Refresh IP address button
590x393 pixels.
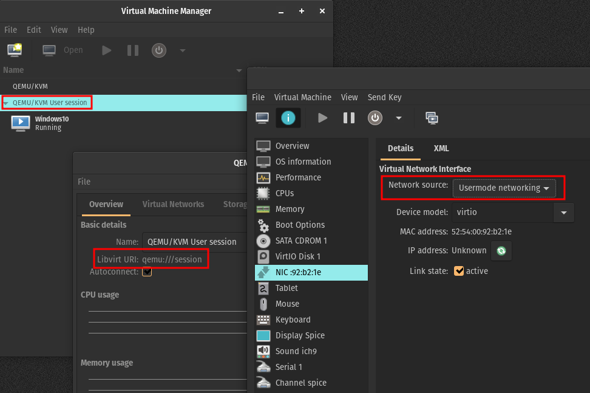click(501, 251)
